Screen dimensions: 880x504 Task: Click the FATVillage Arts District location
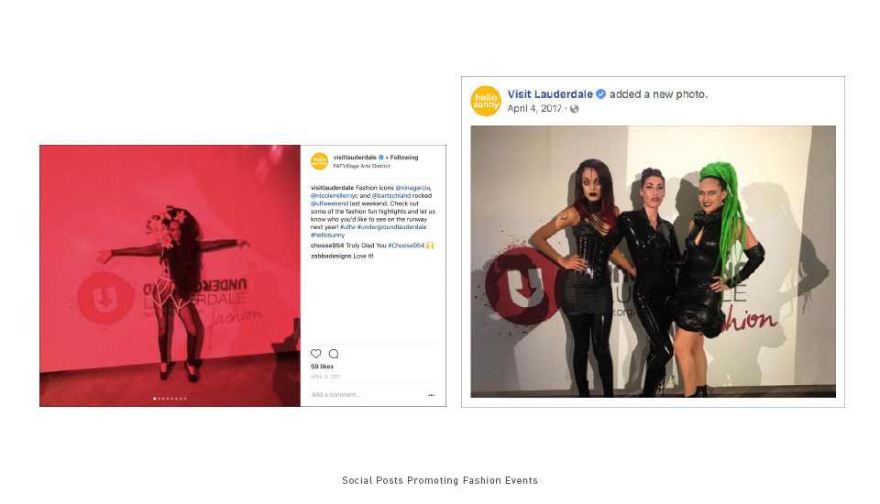point(361,166)
